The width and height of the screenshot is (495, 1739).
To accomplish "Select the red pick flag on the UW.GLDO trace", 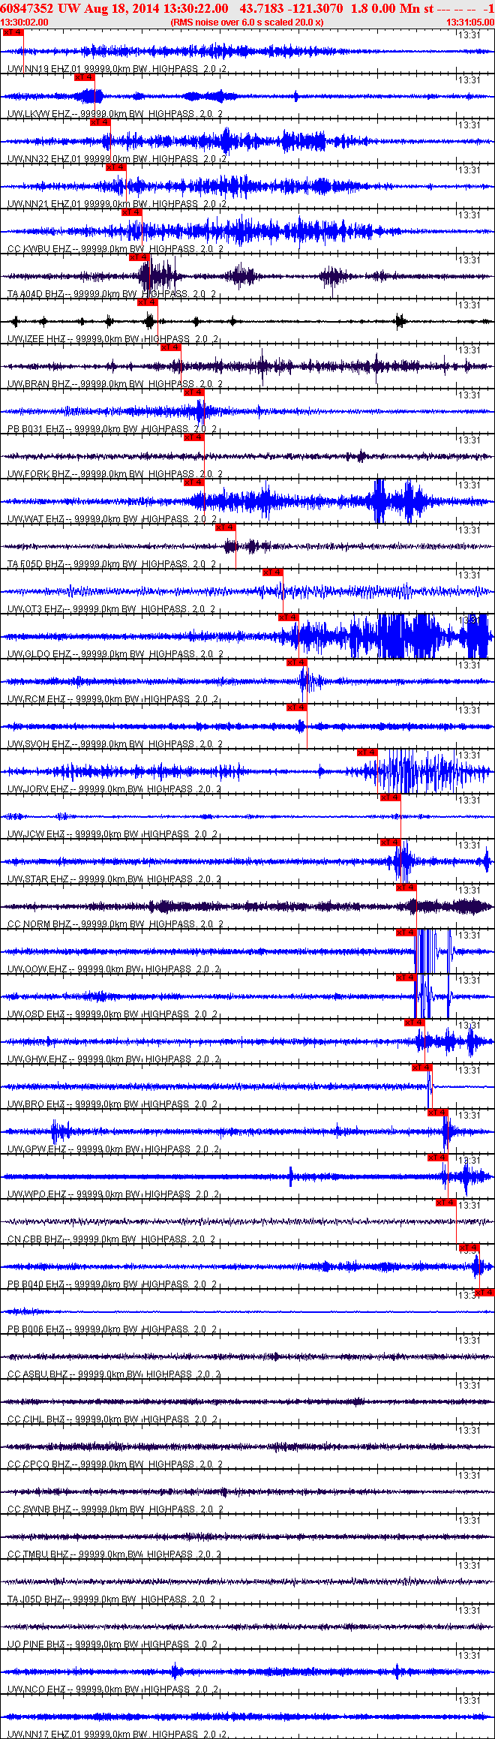I will tap(288, 617).
